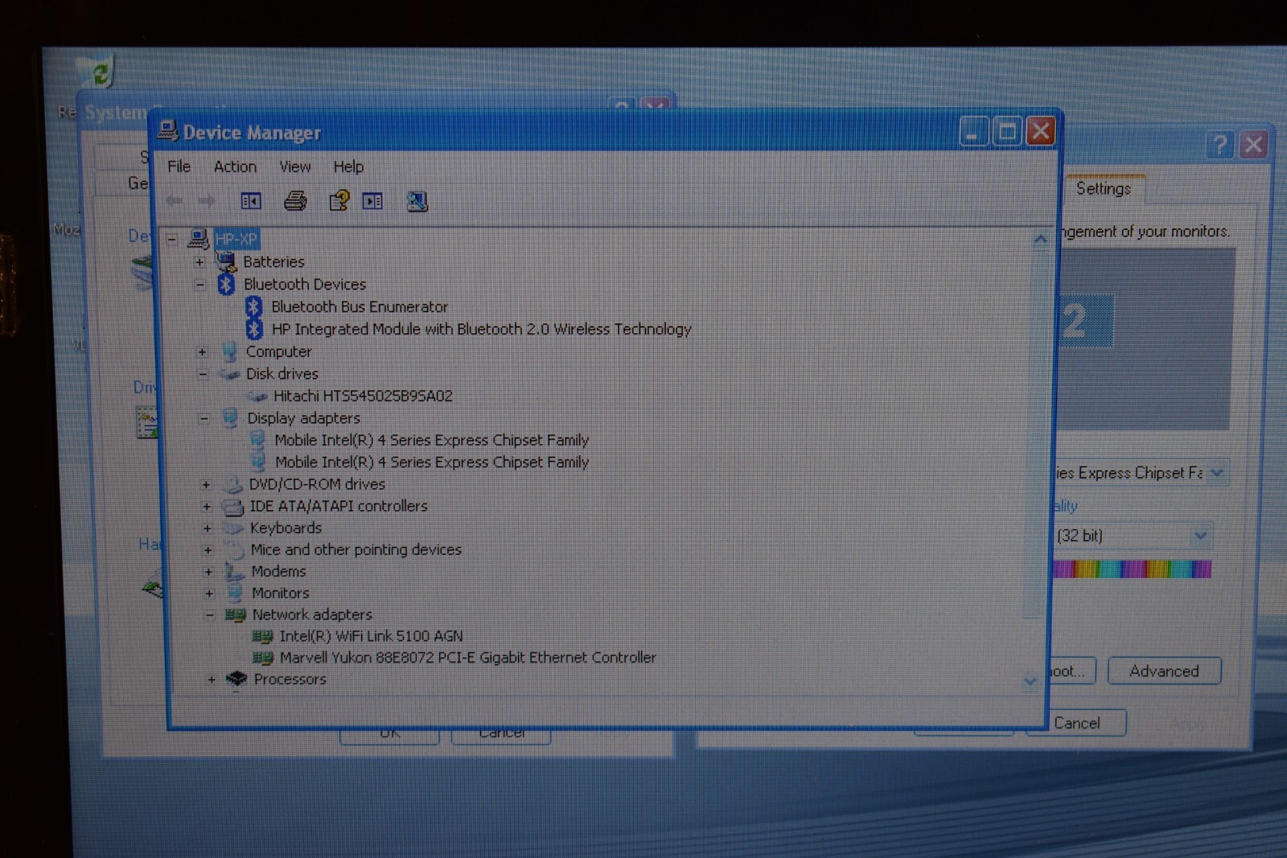Click the Monitors category icon

click(x=235, y=593)
